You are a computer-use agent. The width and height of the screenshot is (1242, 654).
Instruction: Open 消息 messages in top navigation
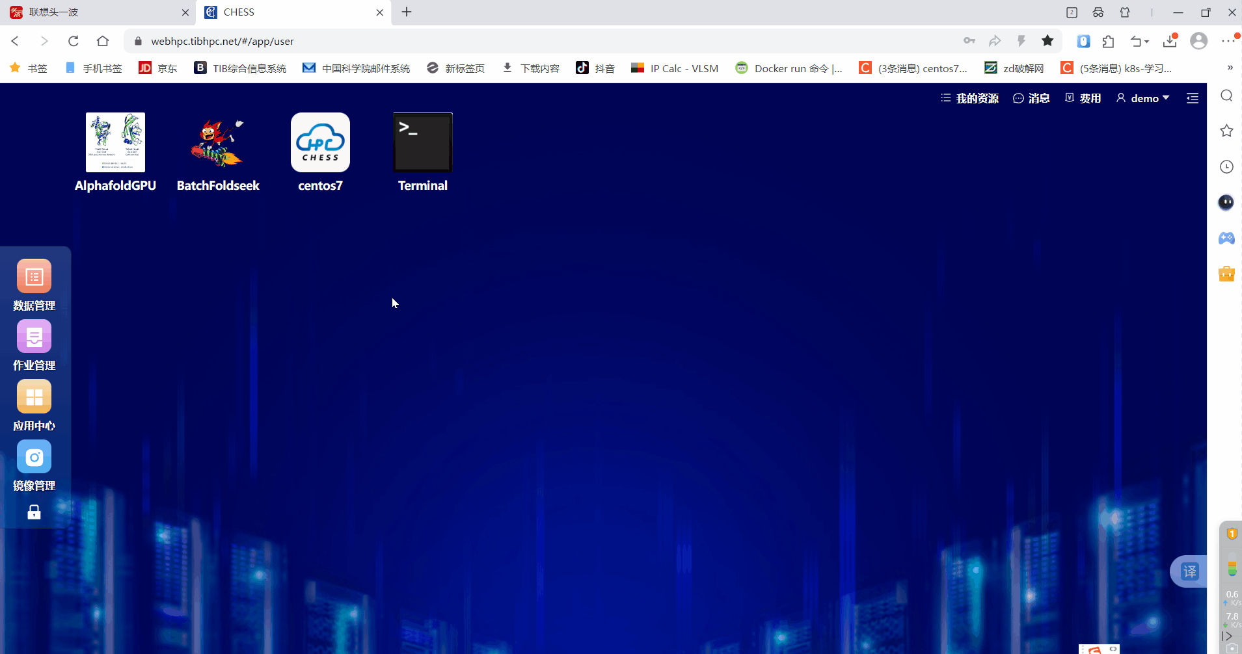(x=1031, y=98)
